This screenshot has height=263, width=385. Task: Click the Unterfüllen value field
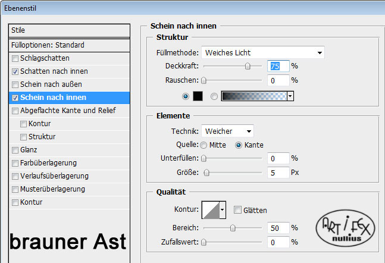coord(278,158)
